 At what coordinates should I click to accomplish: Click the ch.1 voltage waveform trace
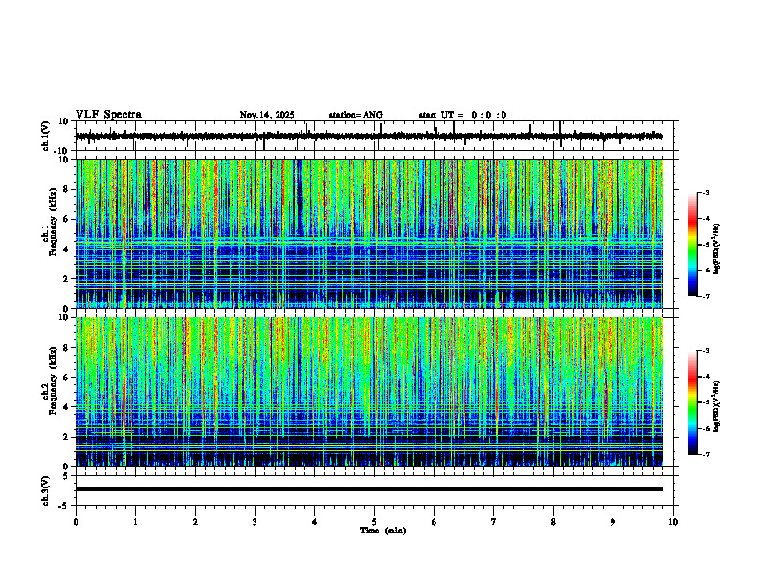[x=368, y=136]
